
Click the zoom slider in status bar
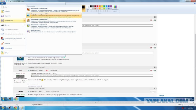189,105
